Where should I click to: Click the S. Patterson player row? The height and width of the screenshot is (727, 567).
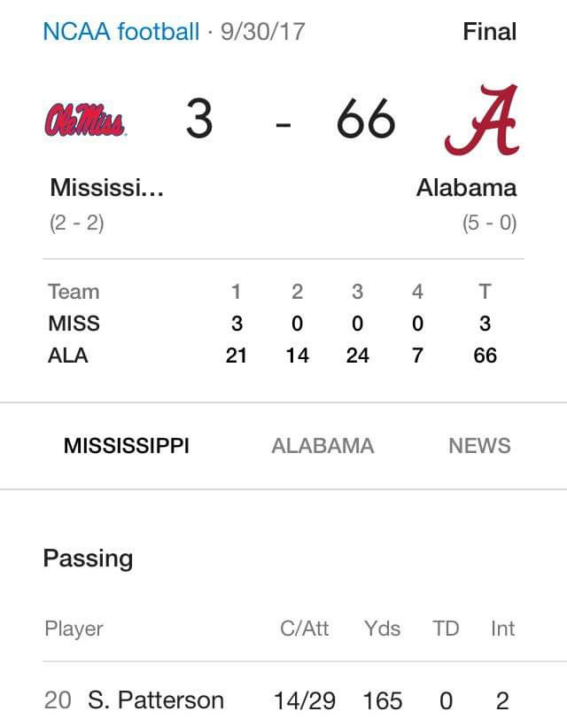click(279, 700)
